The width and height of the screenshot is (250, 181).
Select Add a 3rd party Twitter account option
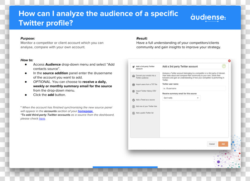145,67
